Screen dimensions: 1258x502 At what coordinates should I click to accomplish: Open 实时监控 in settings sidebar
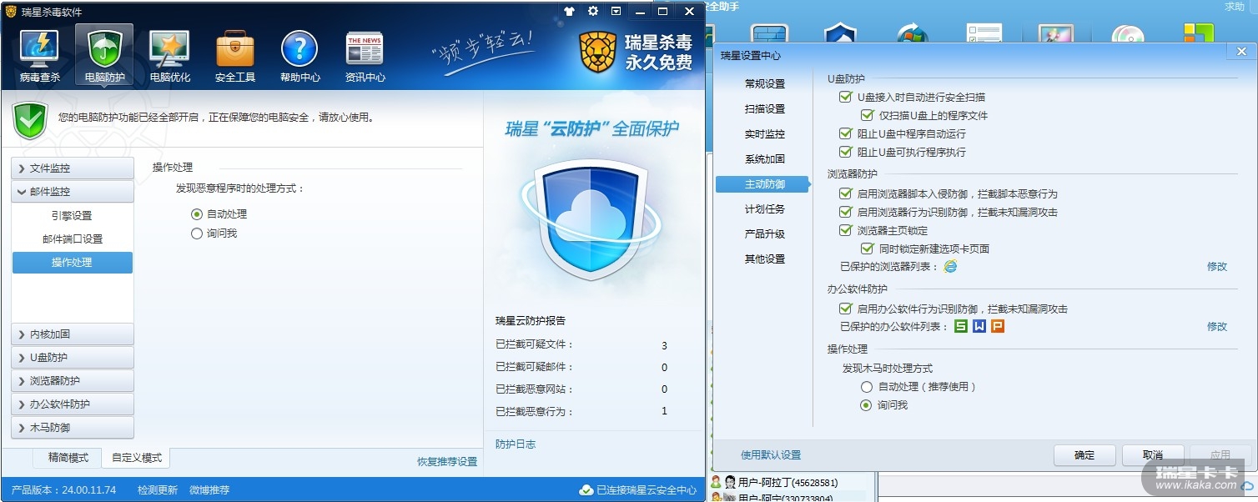click(765, 134)
